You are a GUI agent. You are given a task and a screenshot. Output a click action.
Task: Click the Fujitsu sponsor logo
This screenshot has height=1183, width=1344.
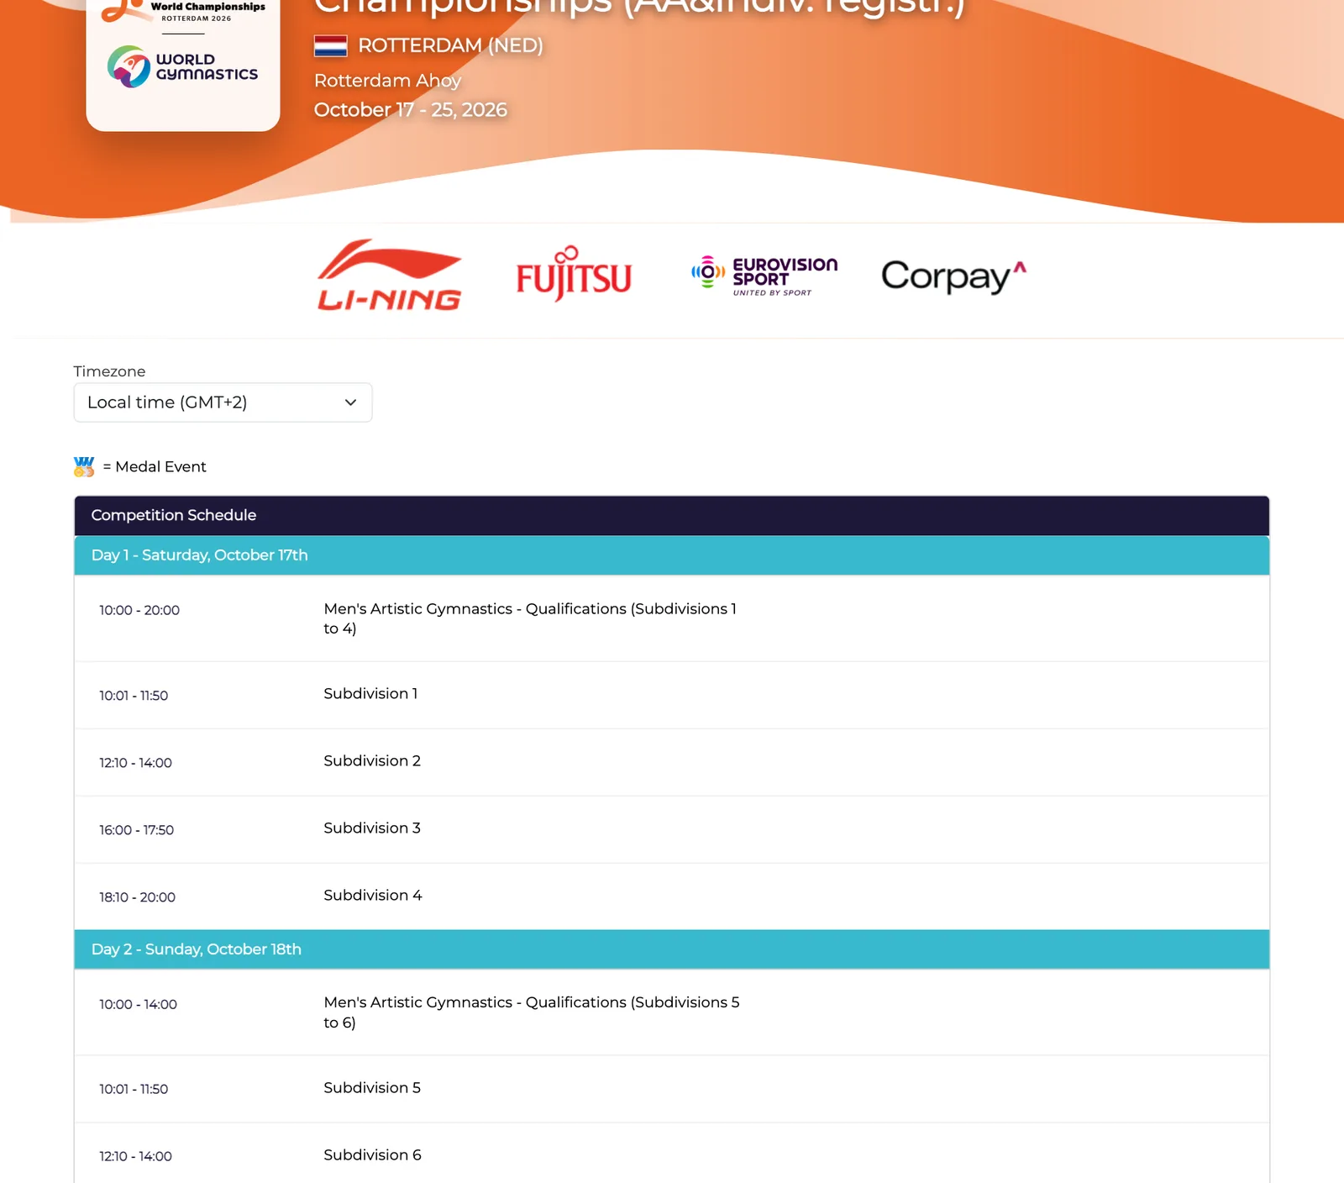(574, 274)
